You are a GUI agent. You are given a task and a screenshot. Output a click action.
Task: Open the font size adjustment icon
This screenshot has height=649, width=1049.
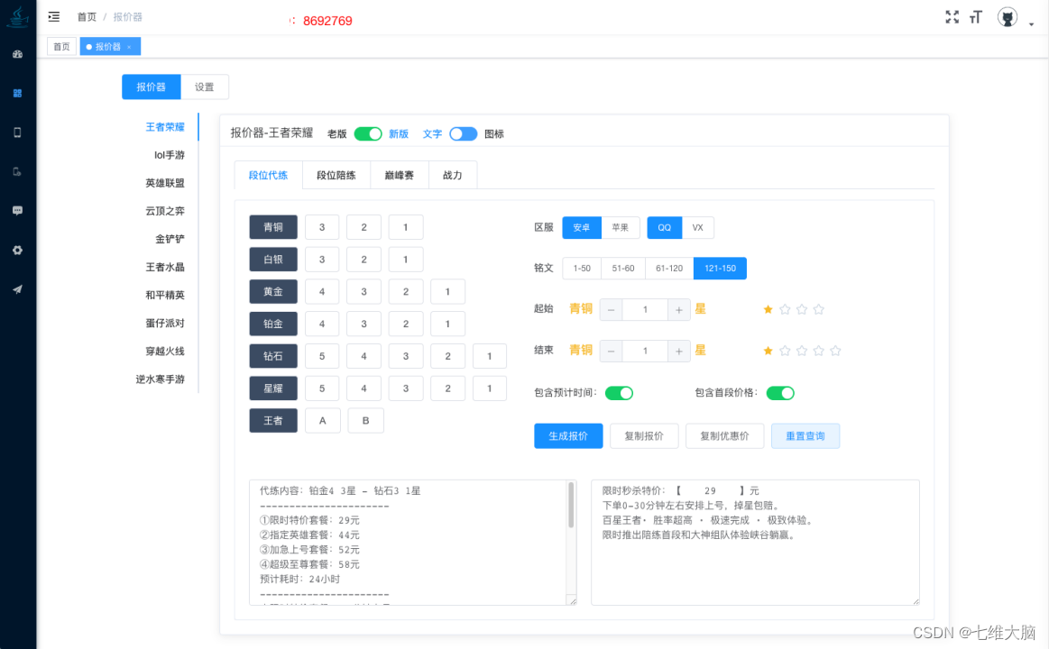point(976,17)
